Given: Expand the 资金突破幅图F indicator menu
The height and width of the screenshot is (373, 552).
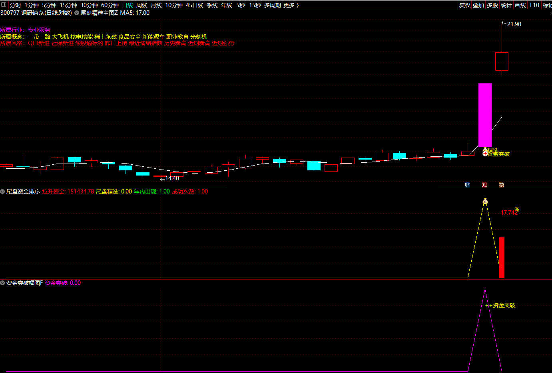Looking at the screenshot, I should tap(3, 283).
